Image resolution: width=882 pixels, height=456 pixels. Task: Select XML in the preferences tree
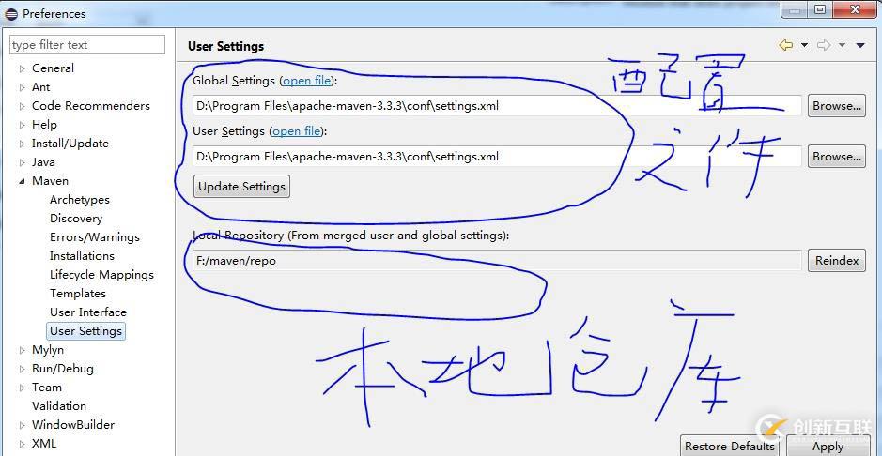pyautogui.click(x=44, y=443)
